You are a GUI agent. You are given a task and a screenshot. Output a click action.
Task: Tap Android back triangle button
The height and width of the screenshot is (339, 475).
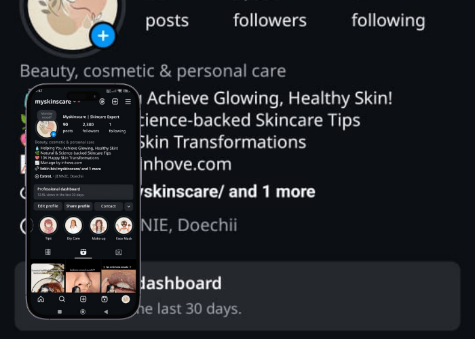click(106, 311)
